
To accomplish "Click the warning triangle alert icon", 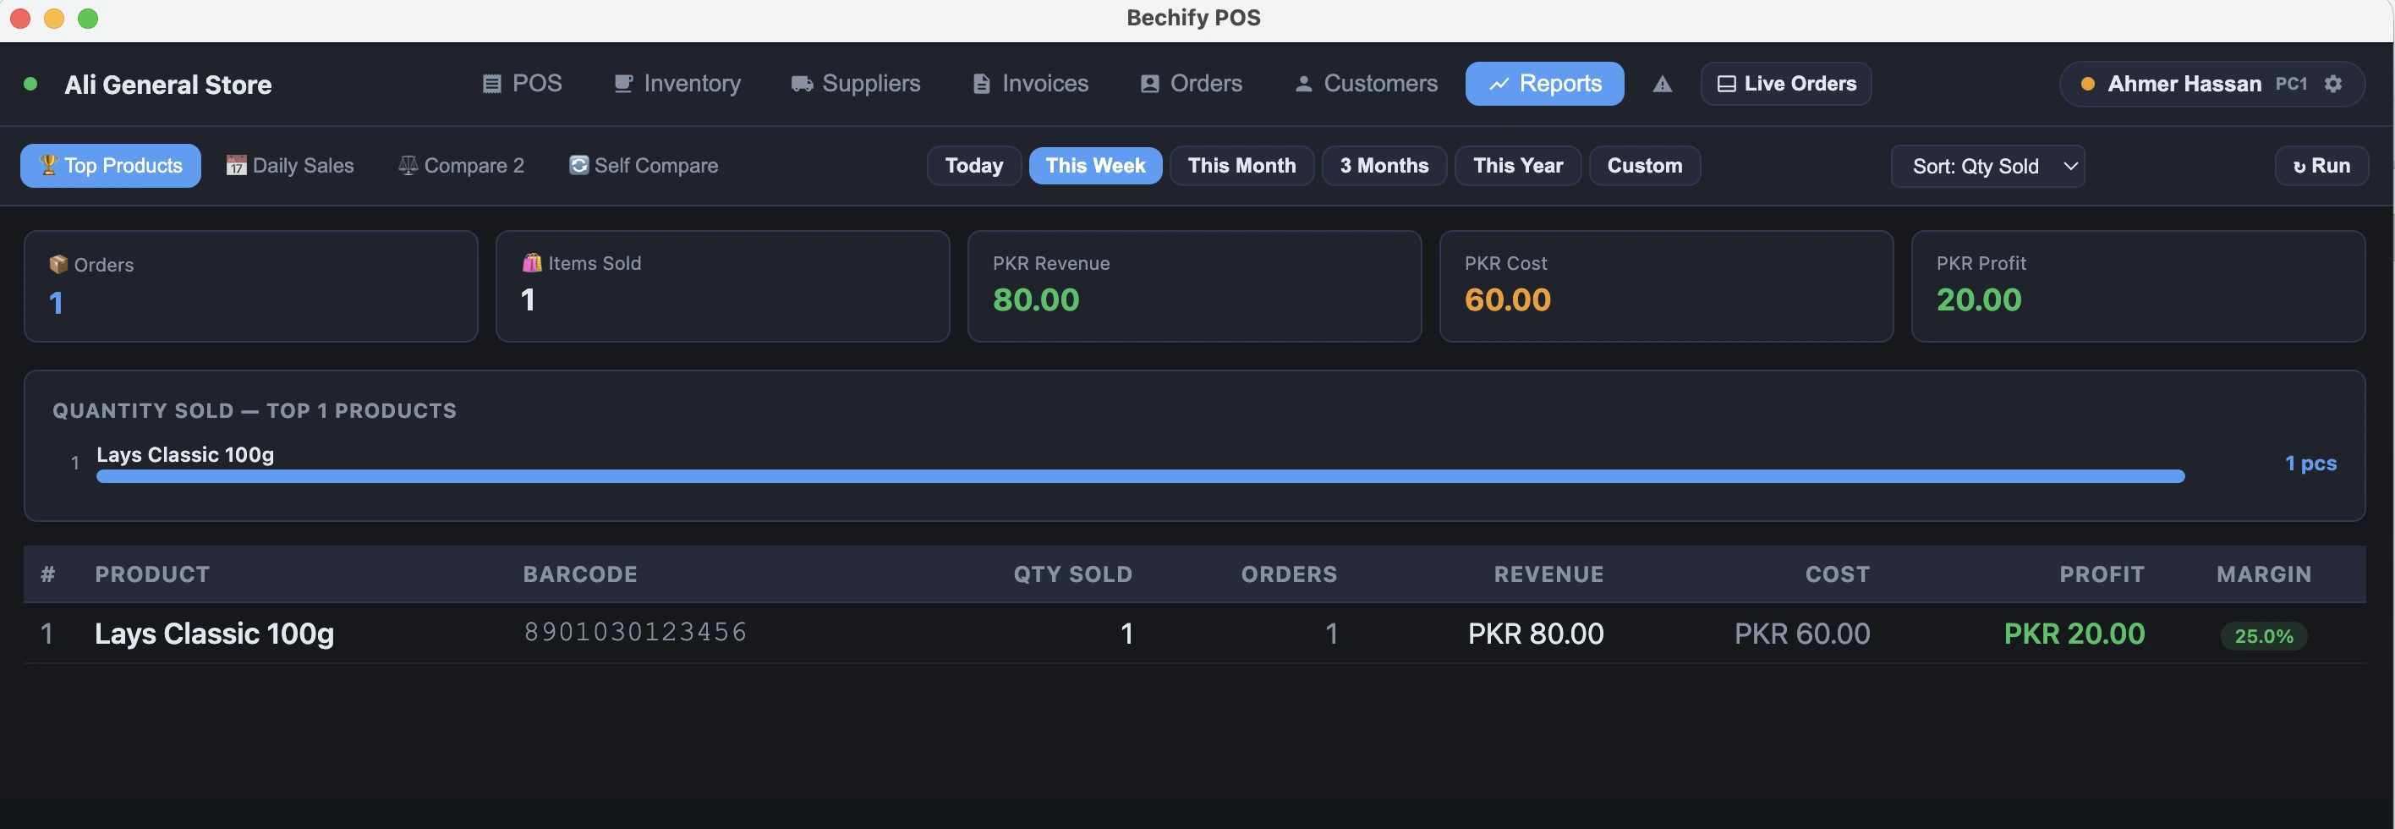I will [x=1663, y=85].
